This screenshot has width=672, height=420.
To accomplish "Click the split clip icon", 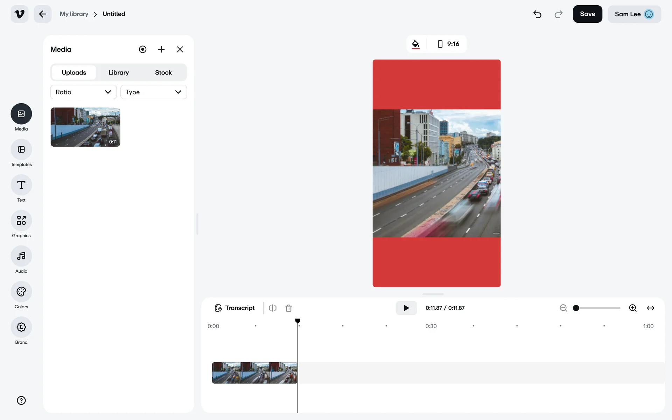I will (x=273, y=308).
